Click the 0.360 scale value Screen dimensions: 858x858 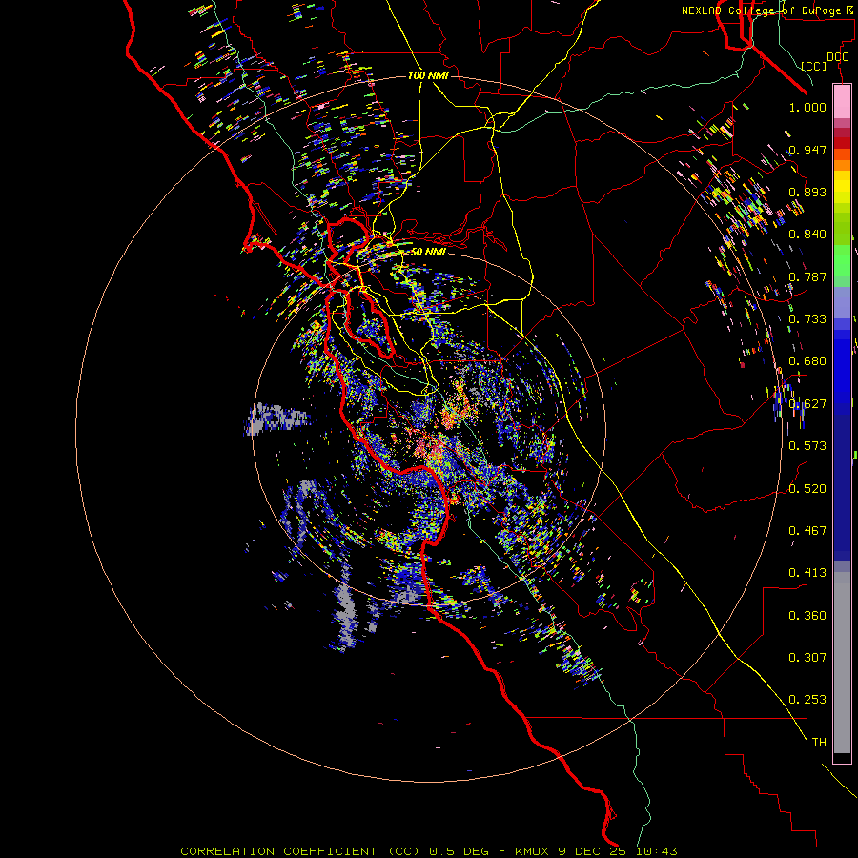(807, 616)
